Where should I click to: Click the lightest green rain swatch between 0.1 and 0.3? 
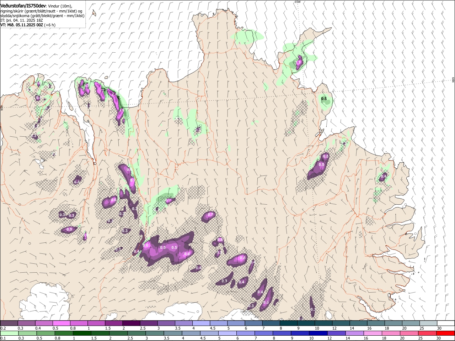pos(9,333)
